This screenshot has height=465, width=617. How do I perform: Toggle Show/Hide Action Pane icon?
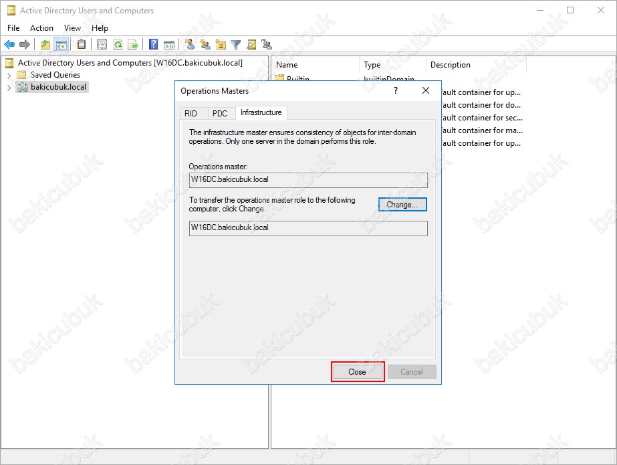point(169,44)
